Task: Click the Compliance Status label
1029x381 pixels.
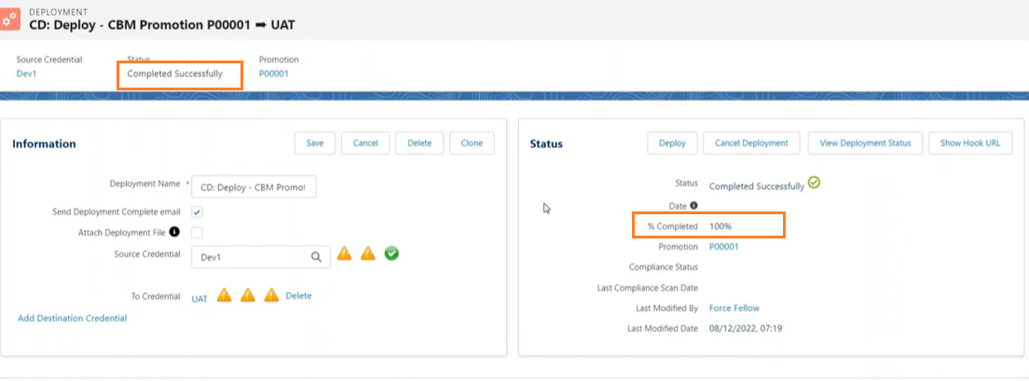Action: (664, 267)
